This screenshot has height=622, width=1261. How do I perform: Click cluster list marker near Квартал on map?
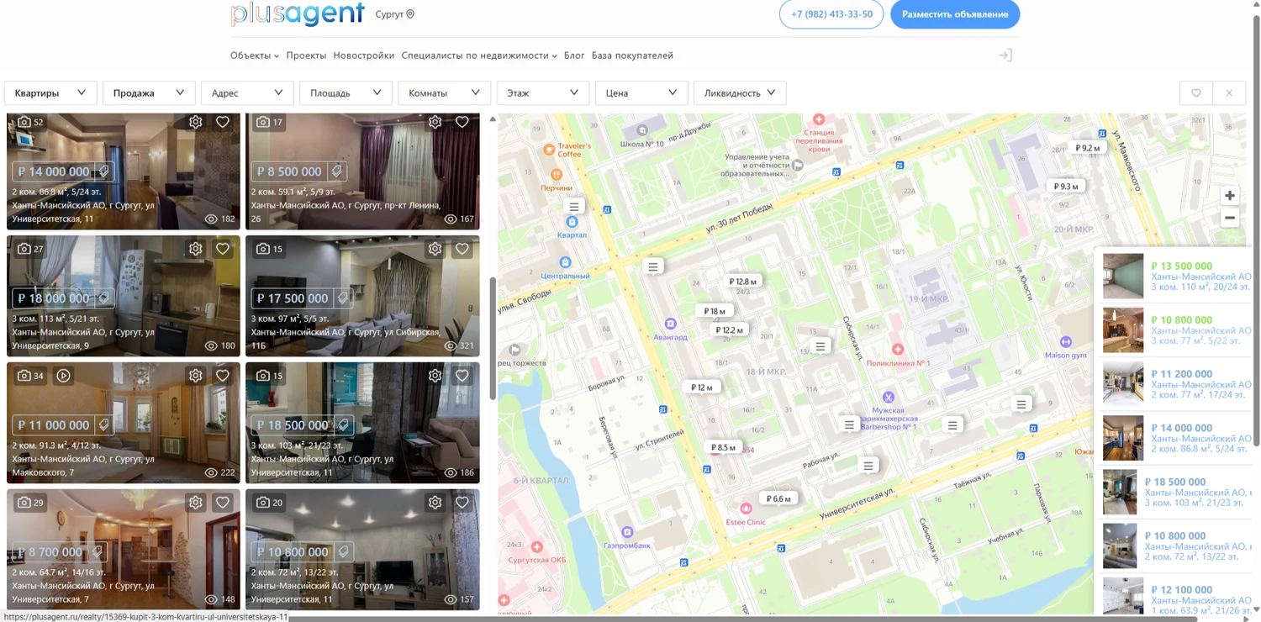(x=574, y=207)
